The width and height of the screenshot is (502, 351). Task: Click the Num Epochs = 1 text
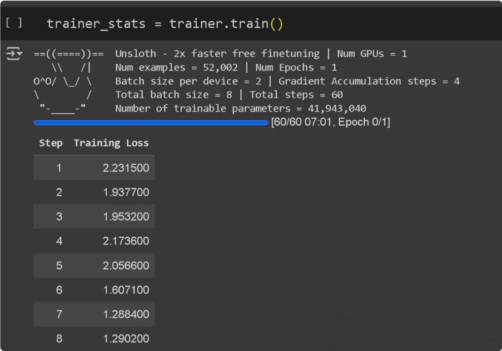(x=296, y=68)
